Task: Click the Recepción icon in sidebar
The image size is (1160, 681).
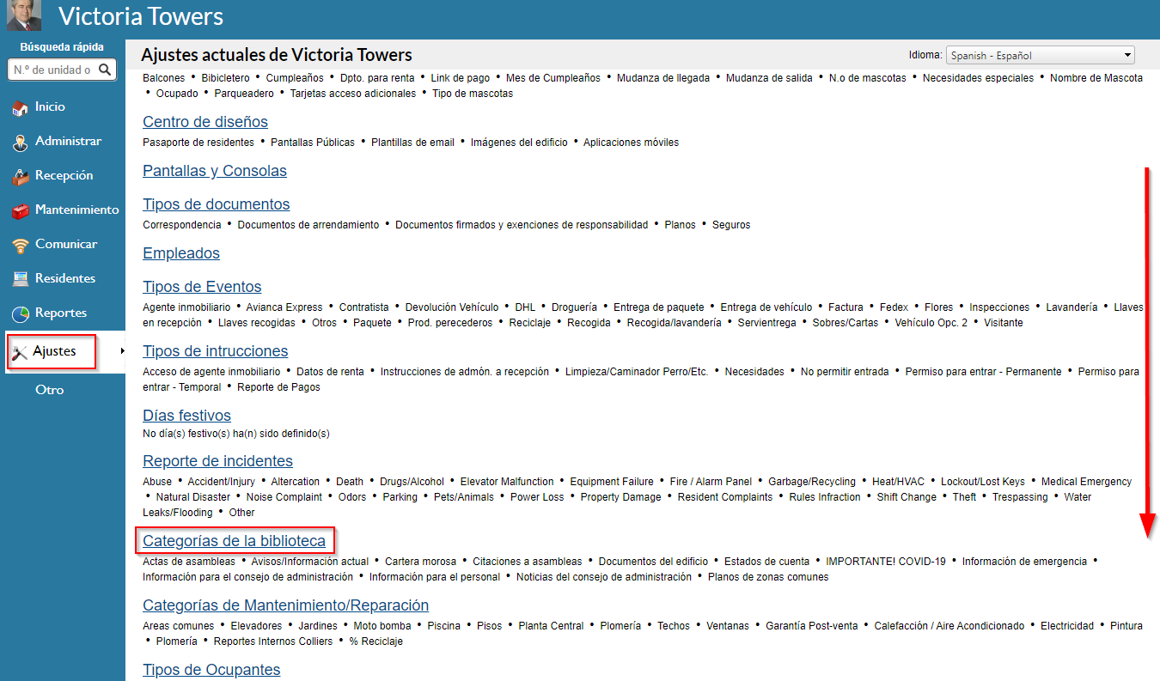Action: pos(21,177)
